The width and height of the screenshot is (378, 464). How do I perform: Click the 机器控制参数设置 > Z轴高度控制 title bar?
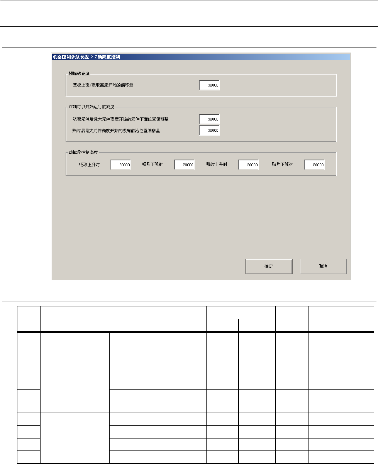[201, 56]
